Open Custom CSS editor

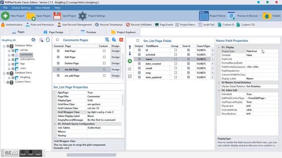pos(246,25)
